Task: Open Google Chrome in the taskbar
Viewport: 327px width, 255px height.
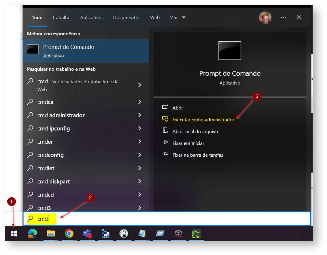Action: 69,234
